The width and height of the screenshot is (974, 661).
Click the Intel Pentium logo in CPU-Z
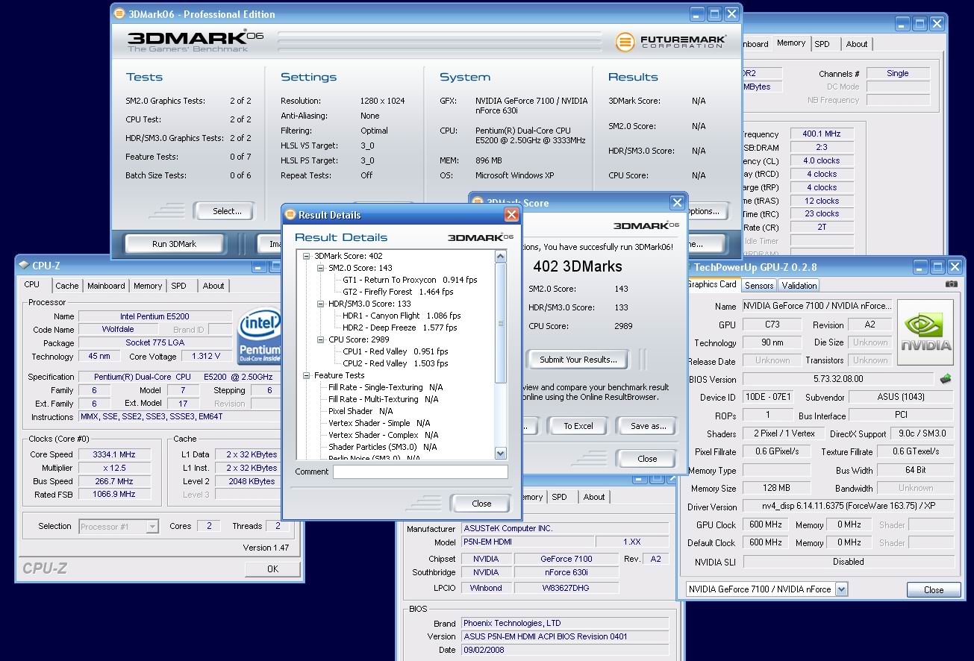coord(260,336)
